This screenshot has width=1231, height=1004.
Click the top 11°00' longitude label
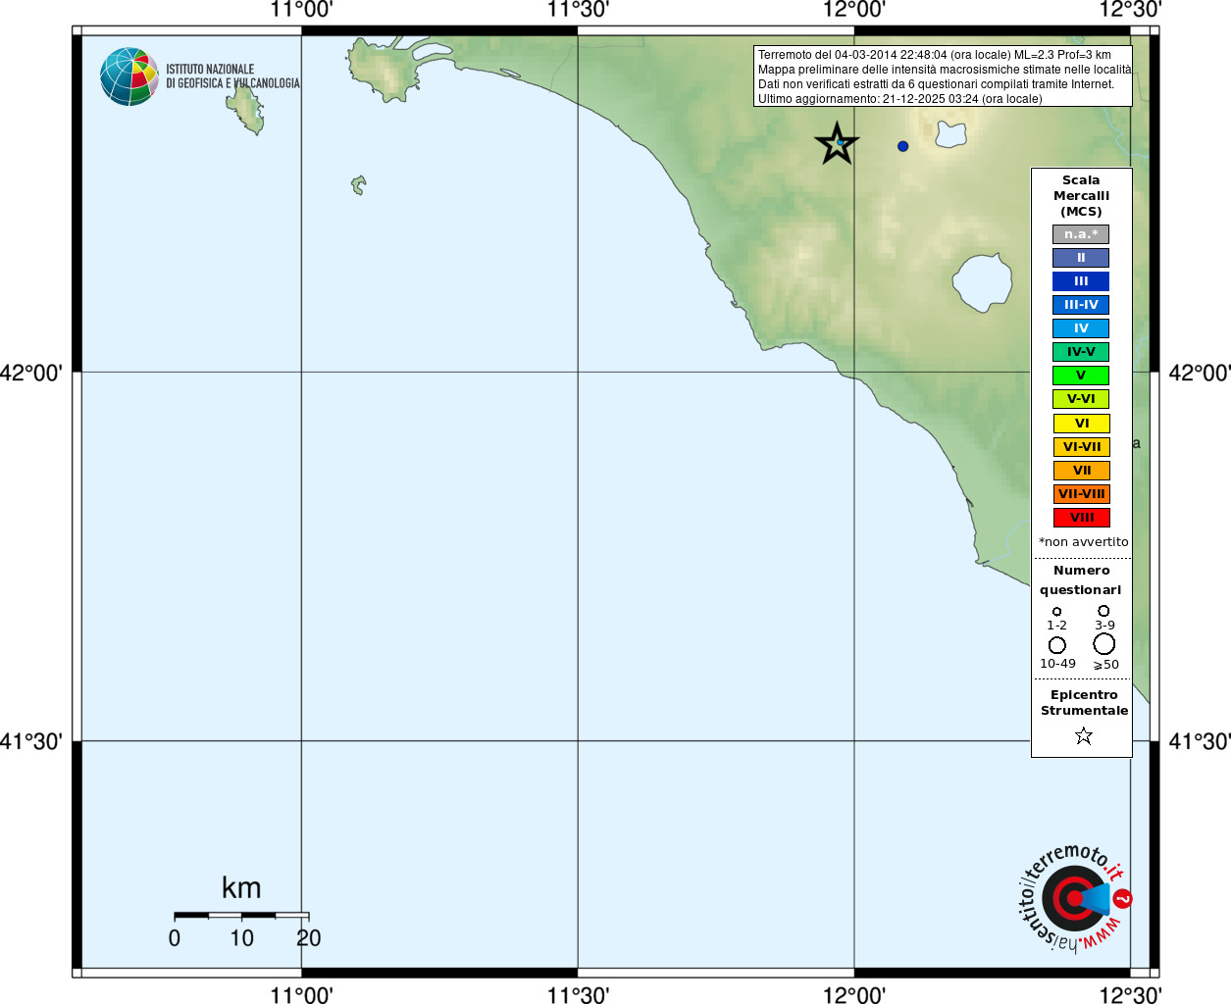tap(301, 10)
